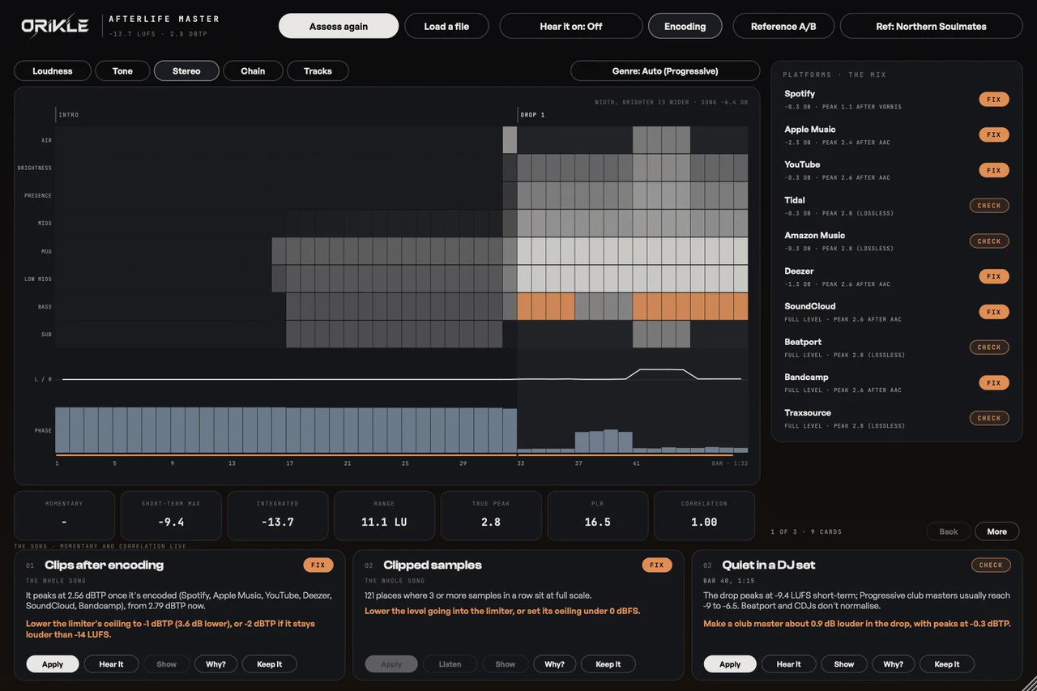Click CHECK badge for Traxsource
1037x691 pixels.
(989, 418)
